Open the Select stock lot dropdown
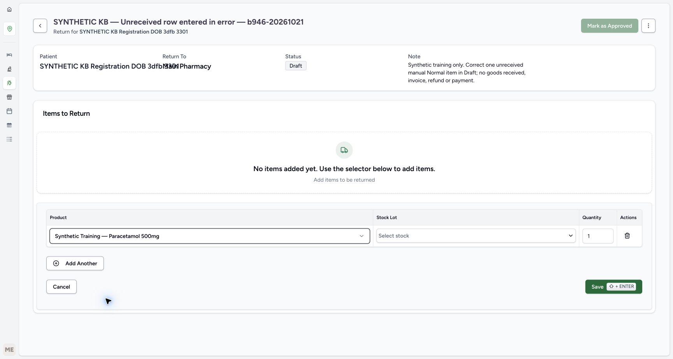Viewport: 673px width, 359px height. [476, 236]
